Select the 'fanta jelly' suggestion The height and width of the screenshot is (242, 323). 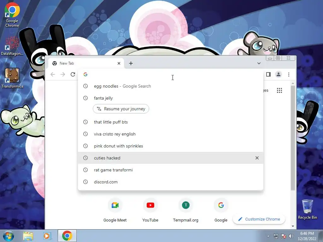pos(171,98)
